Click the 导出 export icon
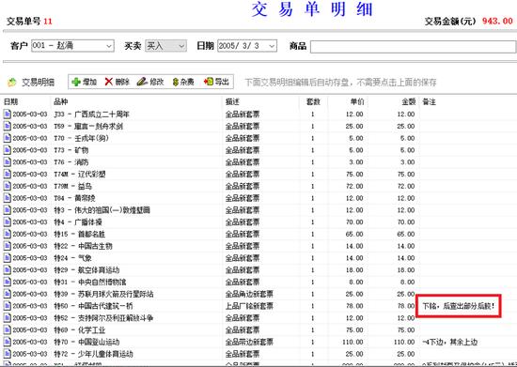 (209, 82)
